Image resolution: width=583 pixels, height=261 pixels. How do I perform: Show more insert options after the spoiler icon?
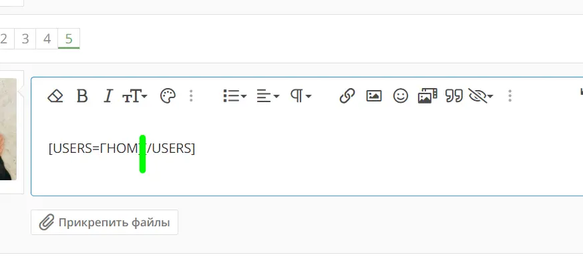point(510,96)
